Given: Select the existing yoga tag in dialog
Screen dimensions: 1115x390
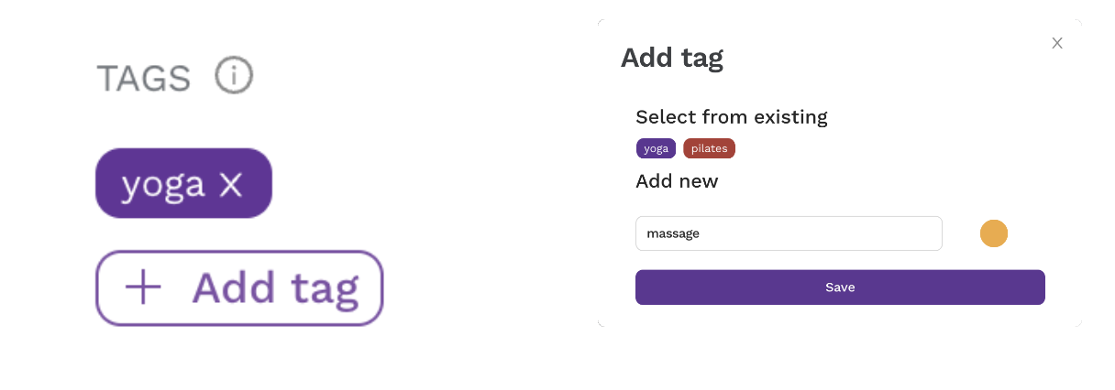Looking at the screenshot, I should pos(656,148).
